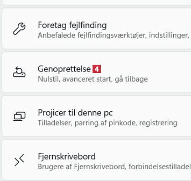This screenshot has width=191, height=181.
Task: Open the Genoprettelse settings entry
Action: tap(97, 72)
